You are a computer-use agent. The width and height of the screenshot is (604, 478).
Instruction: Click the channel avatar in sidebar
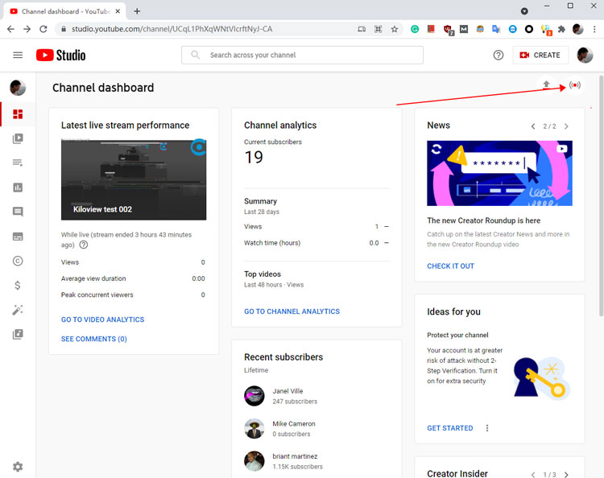[x=18, y=88]
